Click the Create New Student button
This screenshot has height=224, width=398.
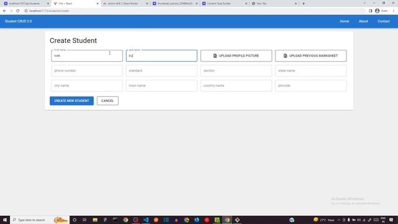(x=72, y=101)
